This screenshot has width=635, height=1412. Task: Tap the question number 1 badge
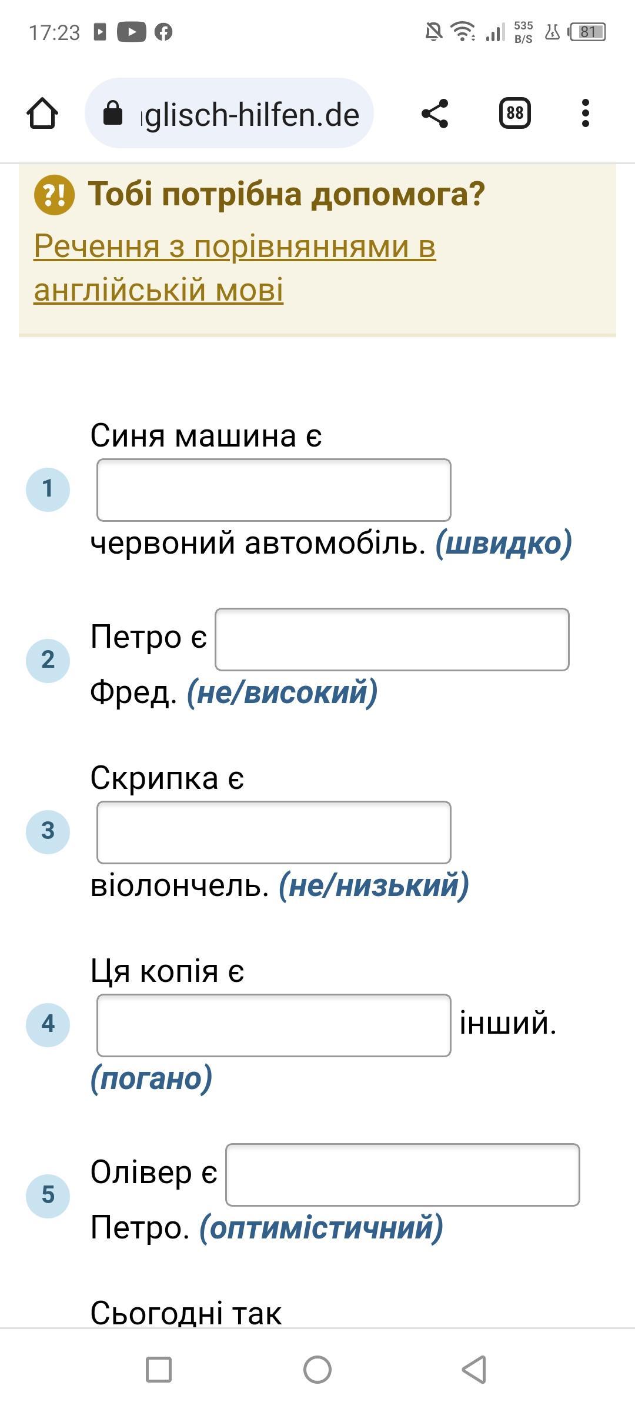(x=48, y=489)
